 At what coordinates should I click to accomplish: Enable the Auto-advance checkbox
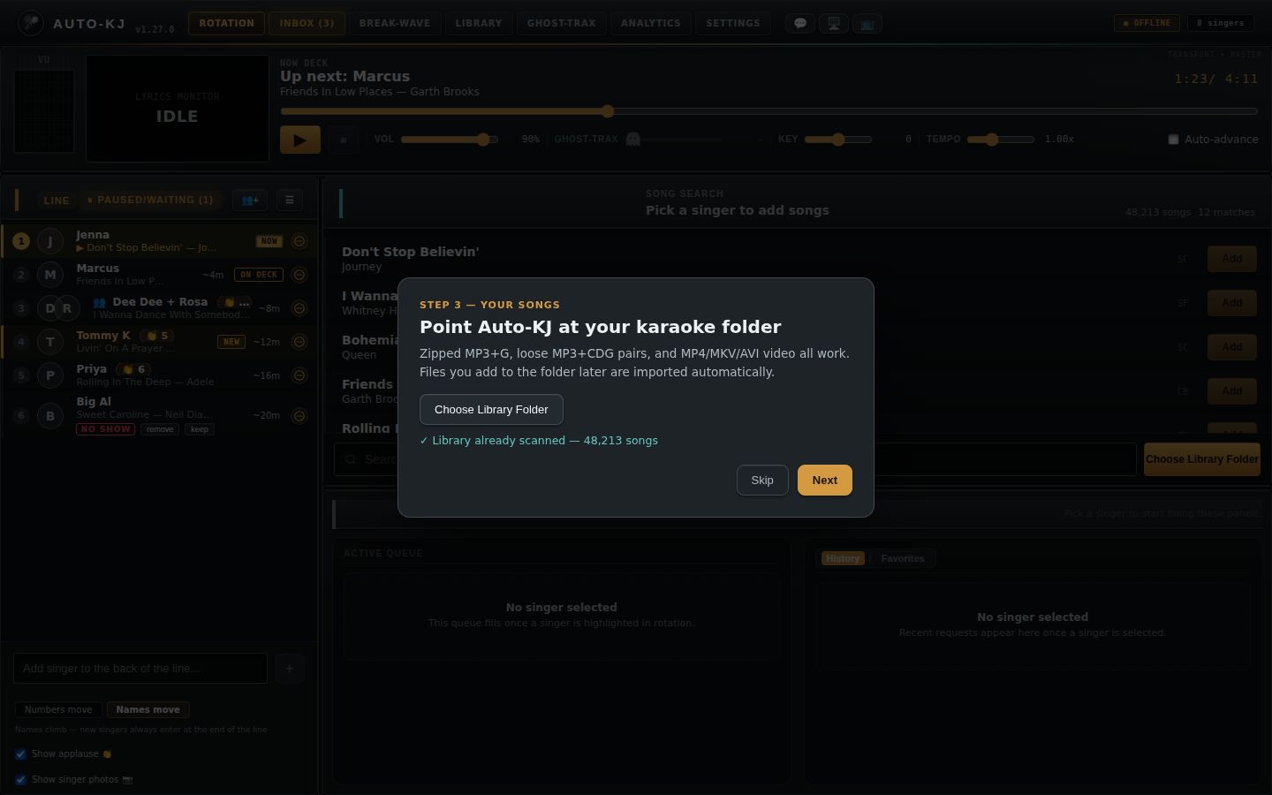click(x=1173, y=140)
